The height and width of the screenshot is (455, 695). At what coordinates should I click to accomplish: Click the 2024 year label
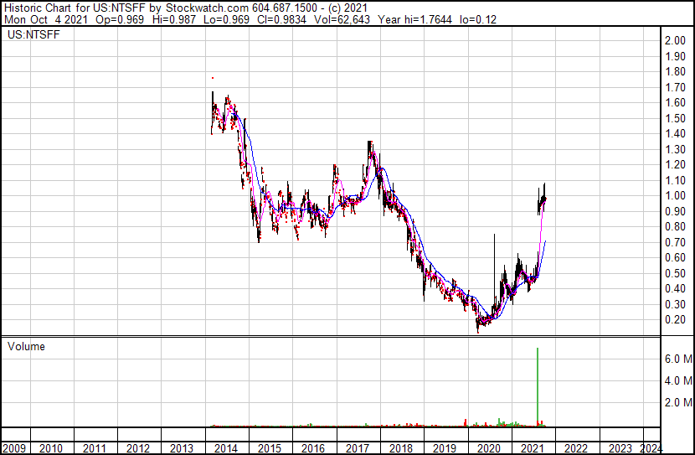tap(651, 448)
